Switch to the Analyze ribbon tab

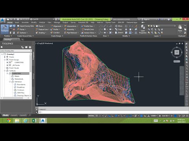42,22
